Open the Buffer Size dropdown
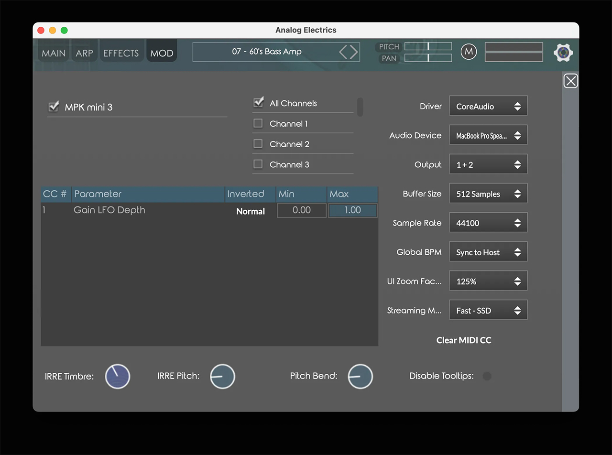 (x=488, y=194)
